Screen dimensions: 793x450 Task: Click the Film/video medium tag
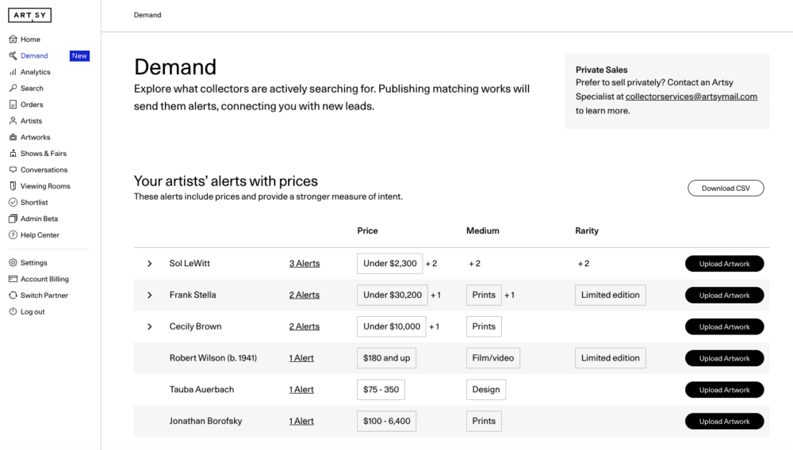click(x=493, y=358)
